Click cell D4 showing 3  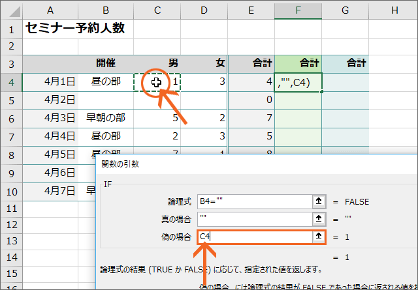coord(204,82)
